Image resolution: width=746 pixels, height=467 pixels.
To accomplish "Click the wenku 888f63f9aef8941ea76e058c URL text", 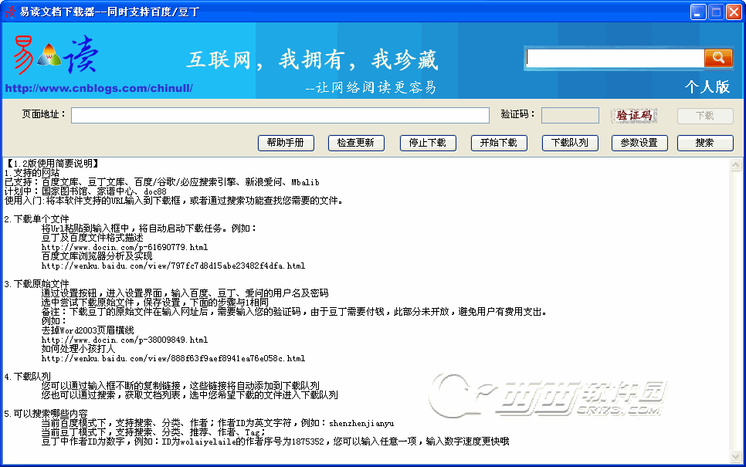I will click(x=173, y=359).
